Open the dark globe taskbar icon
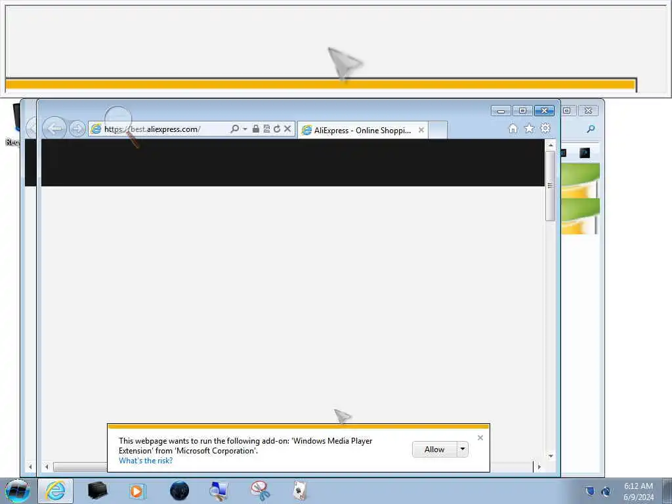Viewport: 672px width, 504px height. pos(179,491)
